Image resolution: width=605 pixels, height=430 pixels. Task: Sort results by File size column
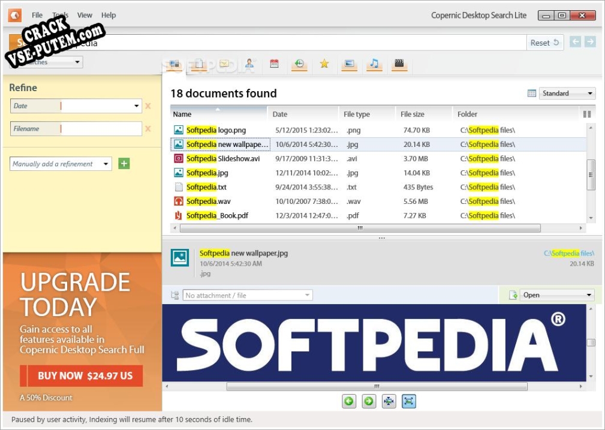point(424,114)
